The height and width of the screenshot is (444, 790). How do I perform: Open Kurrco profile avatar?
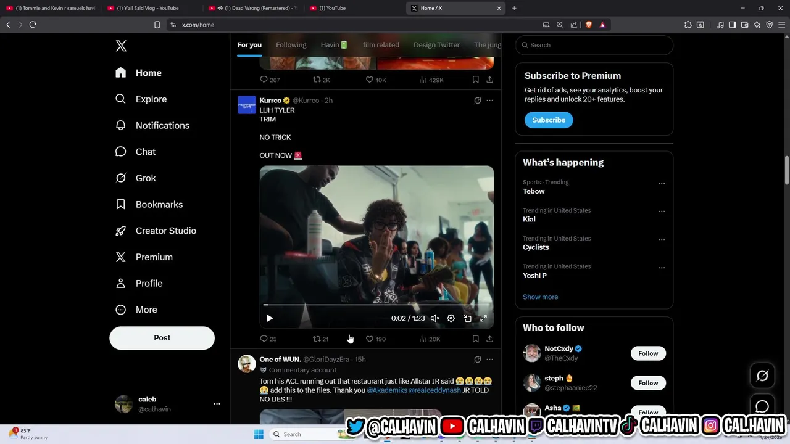pyautogui.click(x=247, y=105)
